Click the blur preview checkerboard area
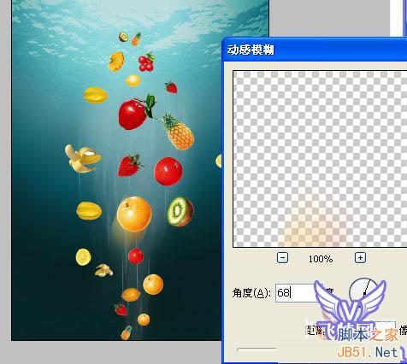Image resolution: width=407 pixels, height=364 pixels. 320,159
